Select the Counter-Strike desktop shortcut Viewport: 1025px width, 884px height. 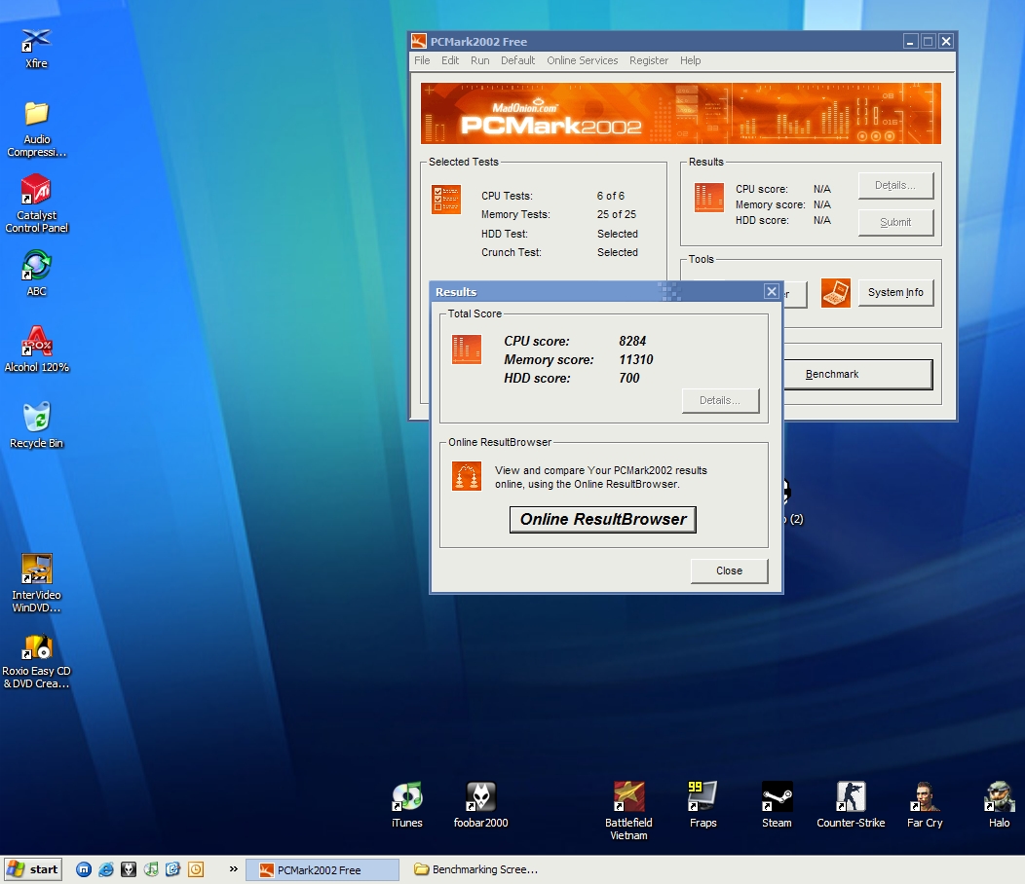[851, 804]
